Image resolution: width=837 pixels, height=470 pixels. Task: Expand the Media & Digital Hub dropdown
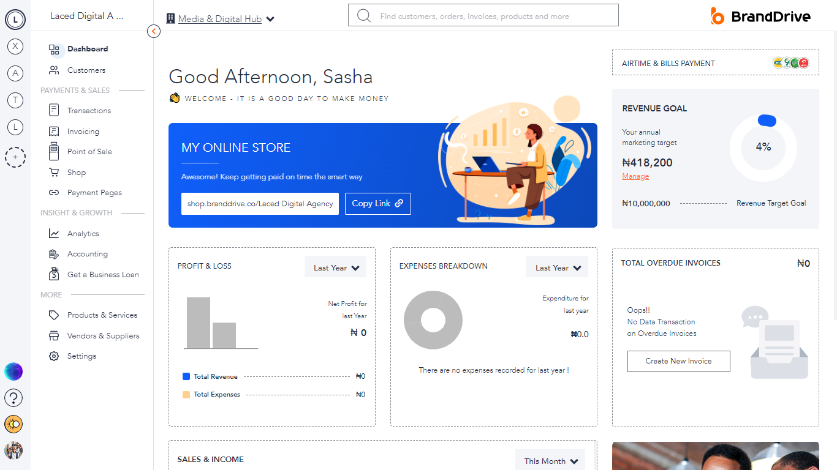coord(270,18)
